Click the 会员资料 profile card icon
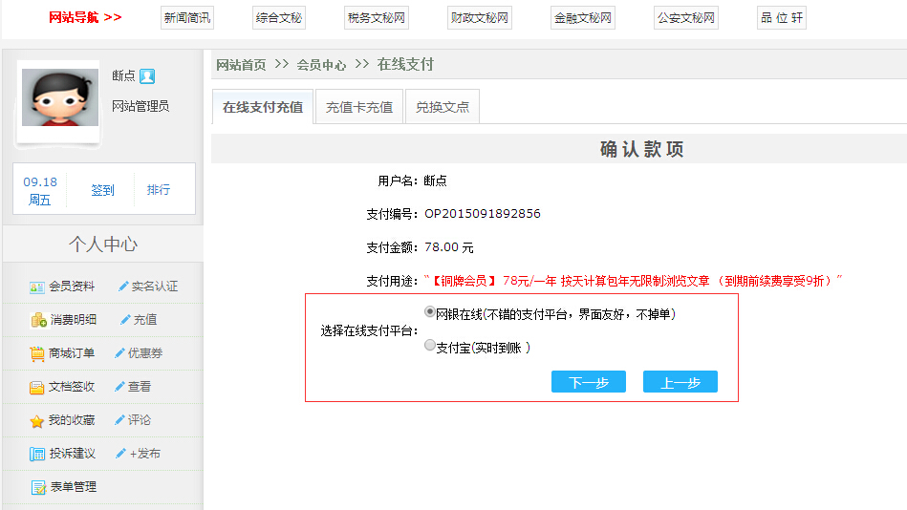Viewport: 907px width, 510px height. [37, 287]
